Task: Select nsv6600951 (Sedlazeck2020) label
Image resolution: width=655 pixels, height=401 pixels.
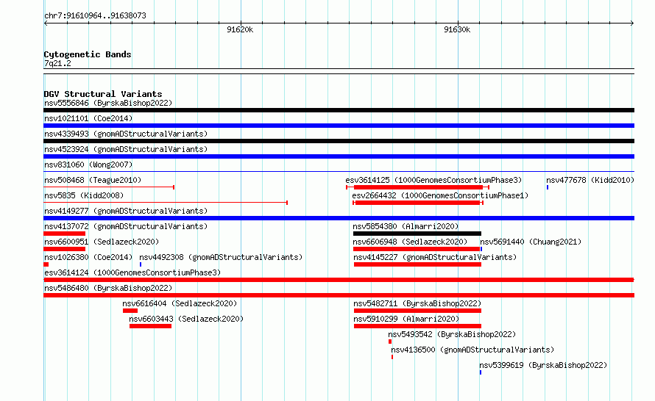Action: [102, 242]
